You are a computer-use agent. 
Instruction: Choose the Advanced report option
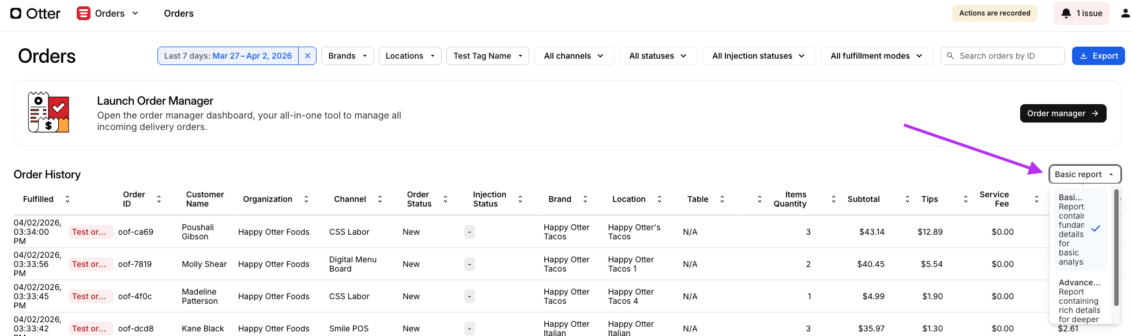tap(1079, 300)
